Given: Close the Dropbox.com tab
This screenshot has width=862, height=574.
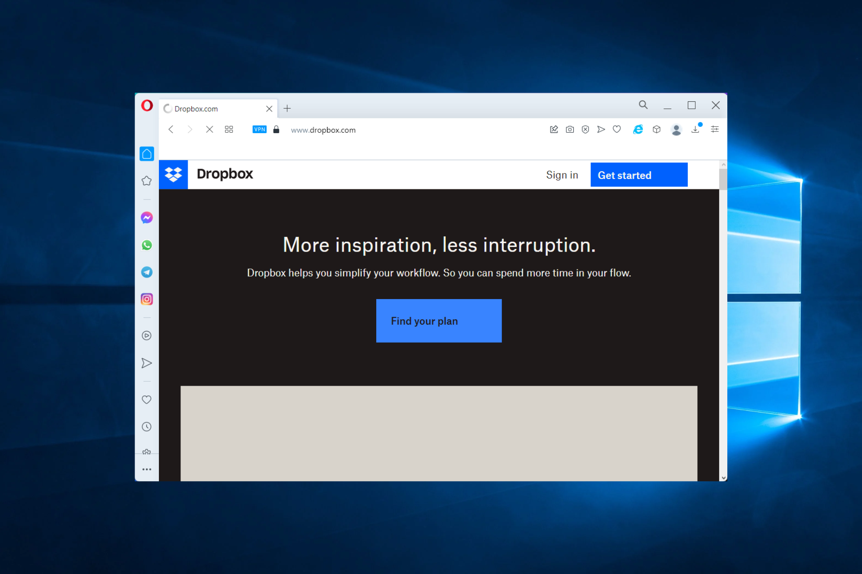Looking at the screenshot, I should click(x=269, y=109).
